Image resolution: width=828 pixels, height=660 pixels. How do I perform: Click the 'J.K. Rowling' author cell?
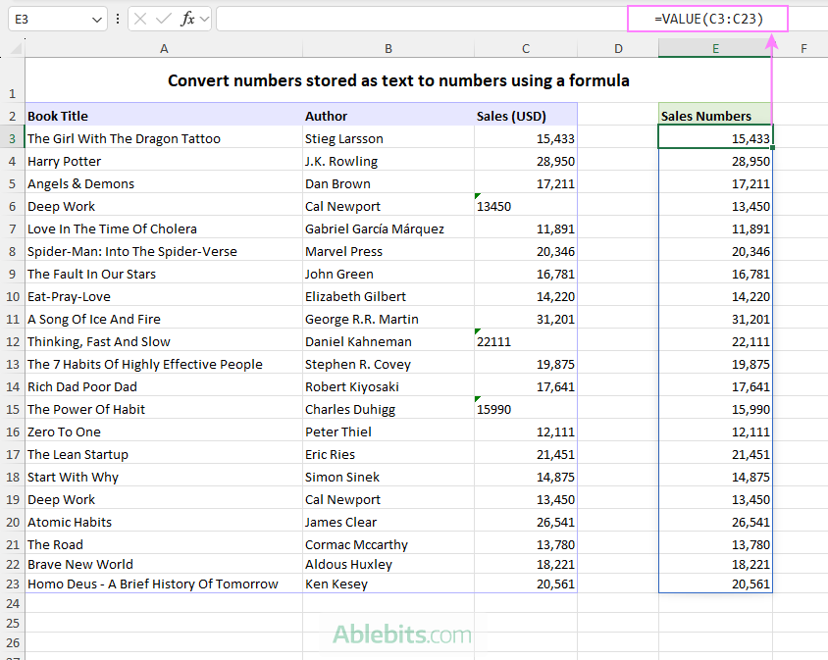pos(388,161)
